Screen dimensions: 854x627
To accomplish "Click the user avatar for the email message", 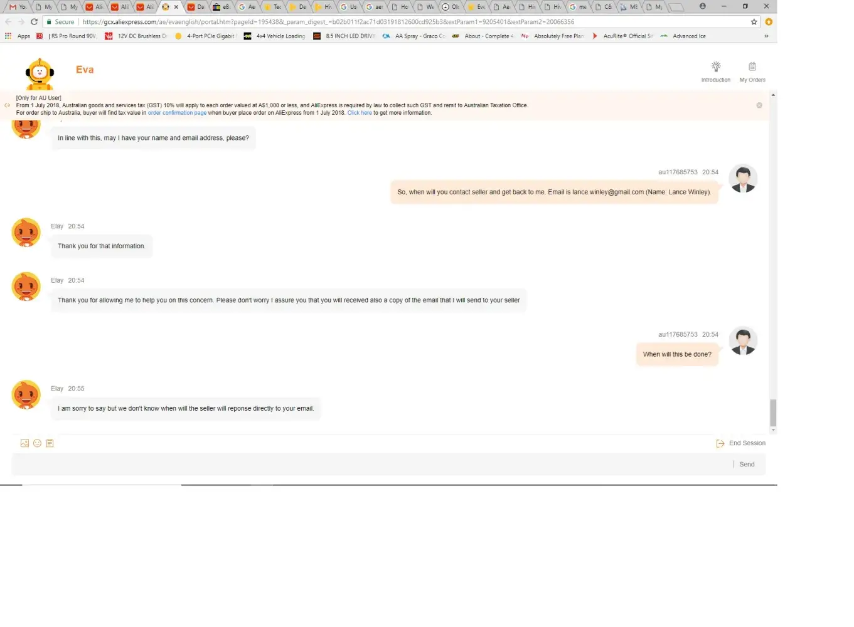I will click(743, 179).
